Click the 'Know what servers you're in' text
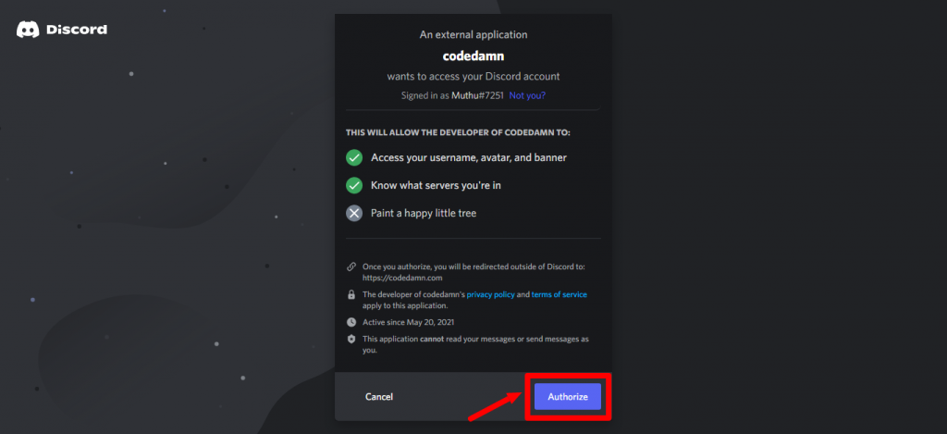947x434 pixels. [437, 186]
